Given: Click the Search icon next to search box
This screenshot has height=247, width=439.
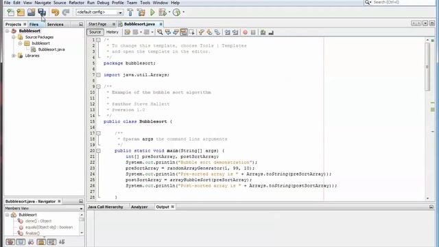Looking at the screenshot, I should 368,2.
